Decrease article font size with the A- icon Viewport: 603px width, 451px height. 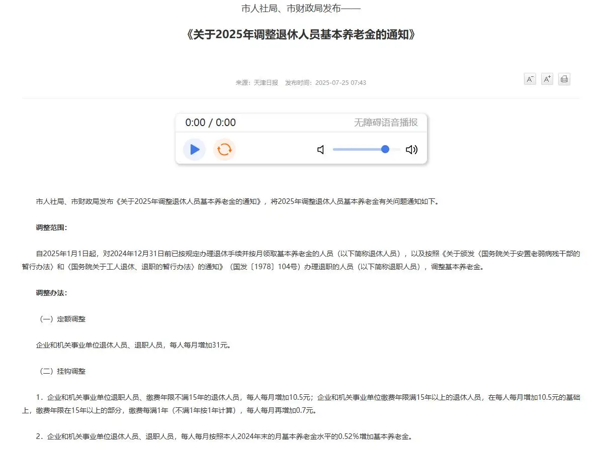coord(529,79)
